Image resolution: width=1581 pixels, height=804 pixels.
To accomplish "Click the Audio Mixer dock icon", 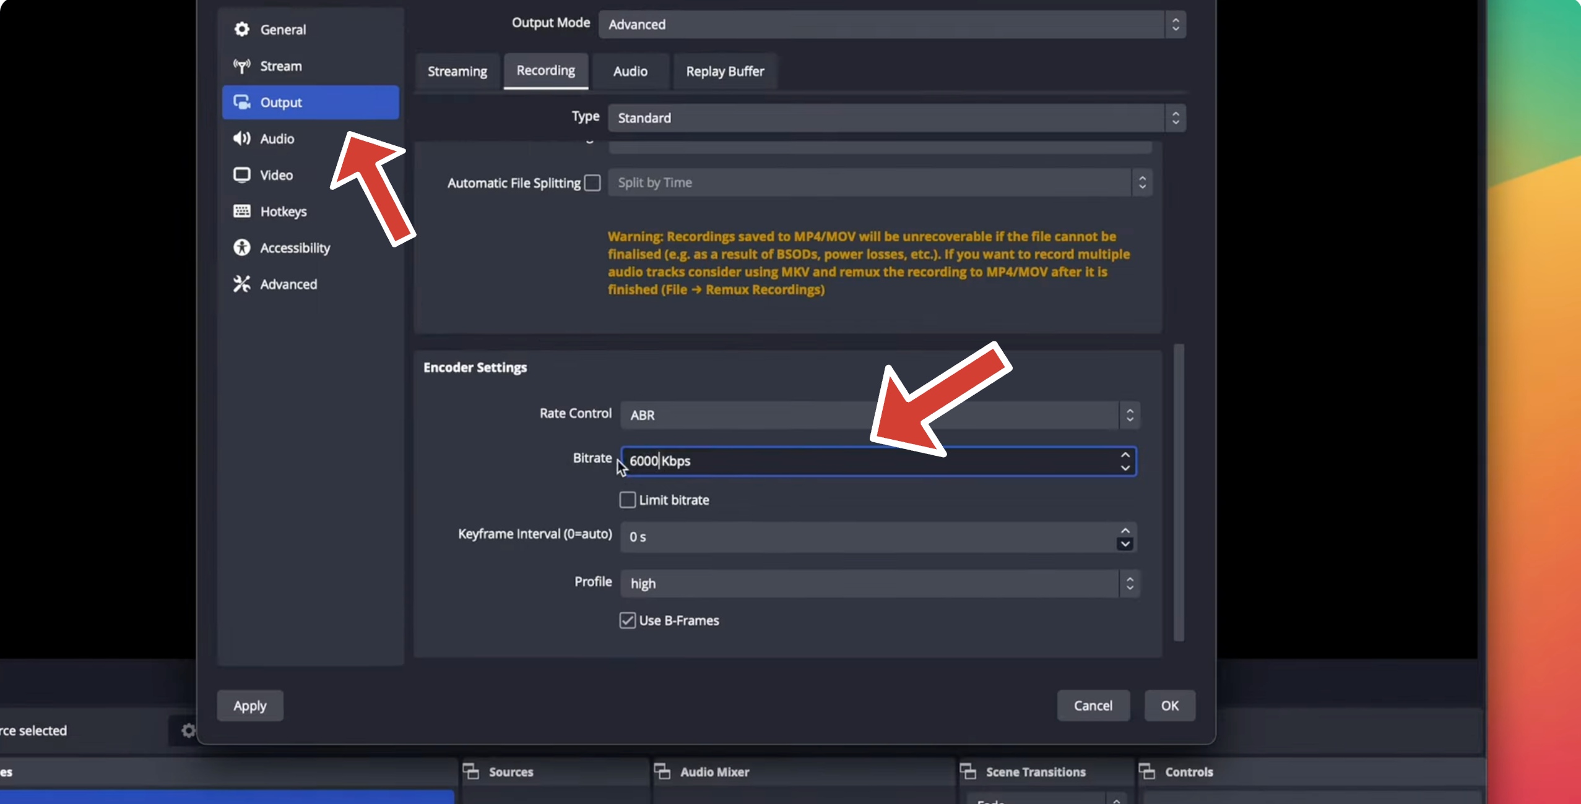I will (662, 771).
